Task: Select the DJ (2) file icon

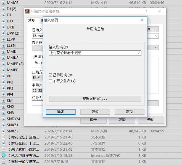Action: point(4,9)
